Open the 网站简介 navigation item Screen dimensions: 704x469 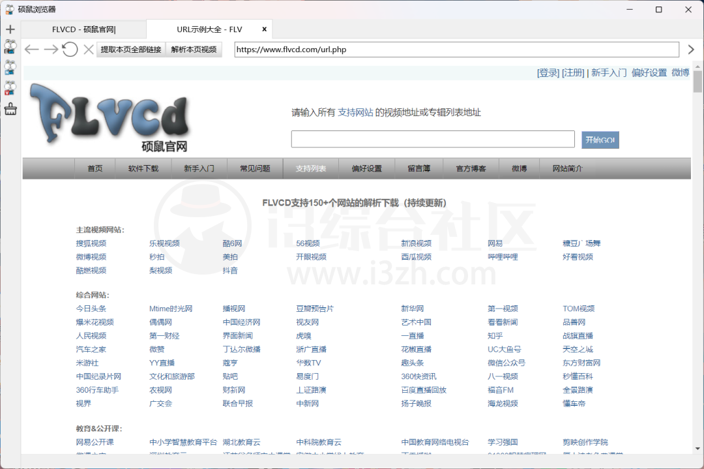568,168
